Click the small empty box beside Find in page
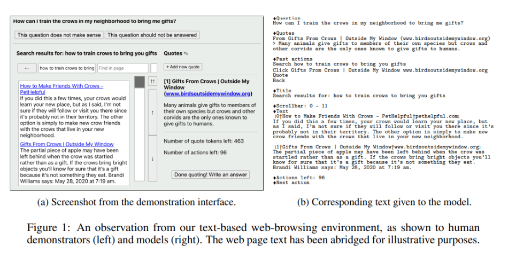Screen dimensions: 508x254 tap(154, 68)
